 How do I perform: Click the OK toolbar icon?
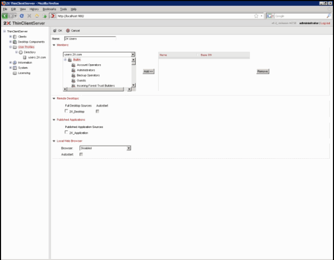pyautogui.click(x=55, y=31)
